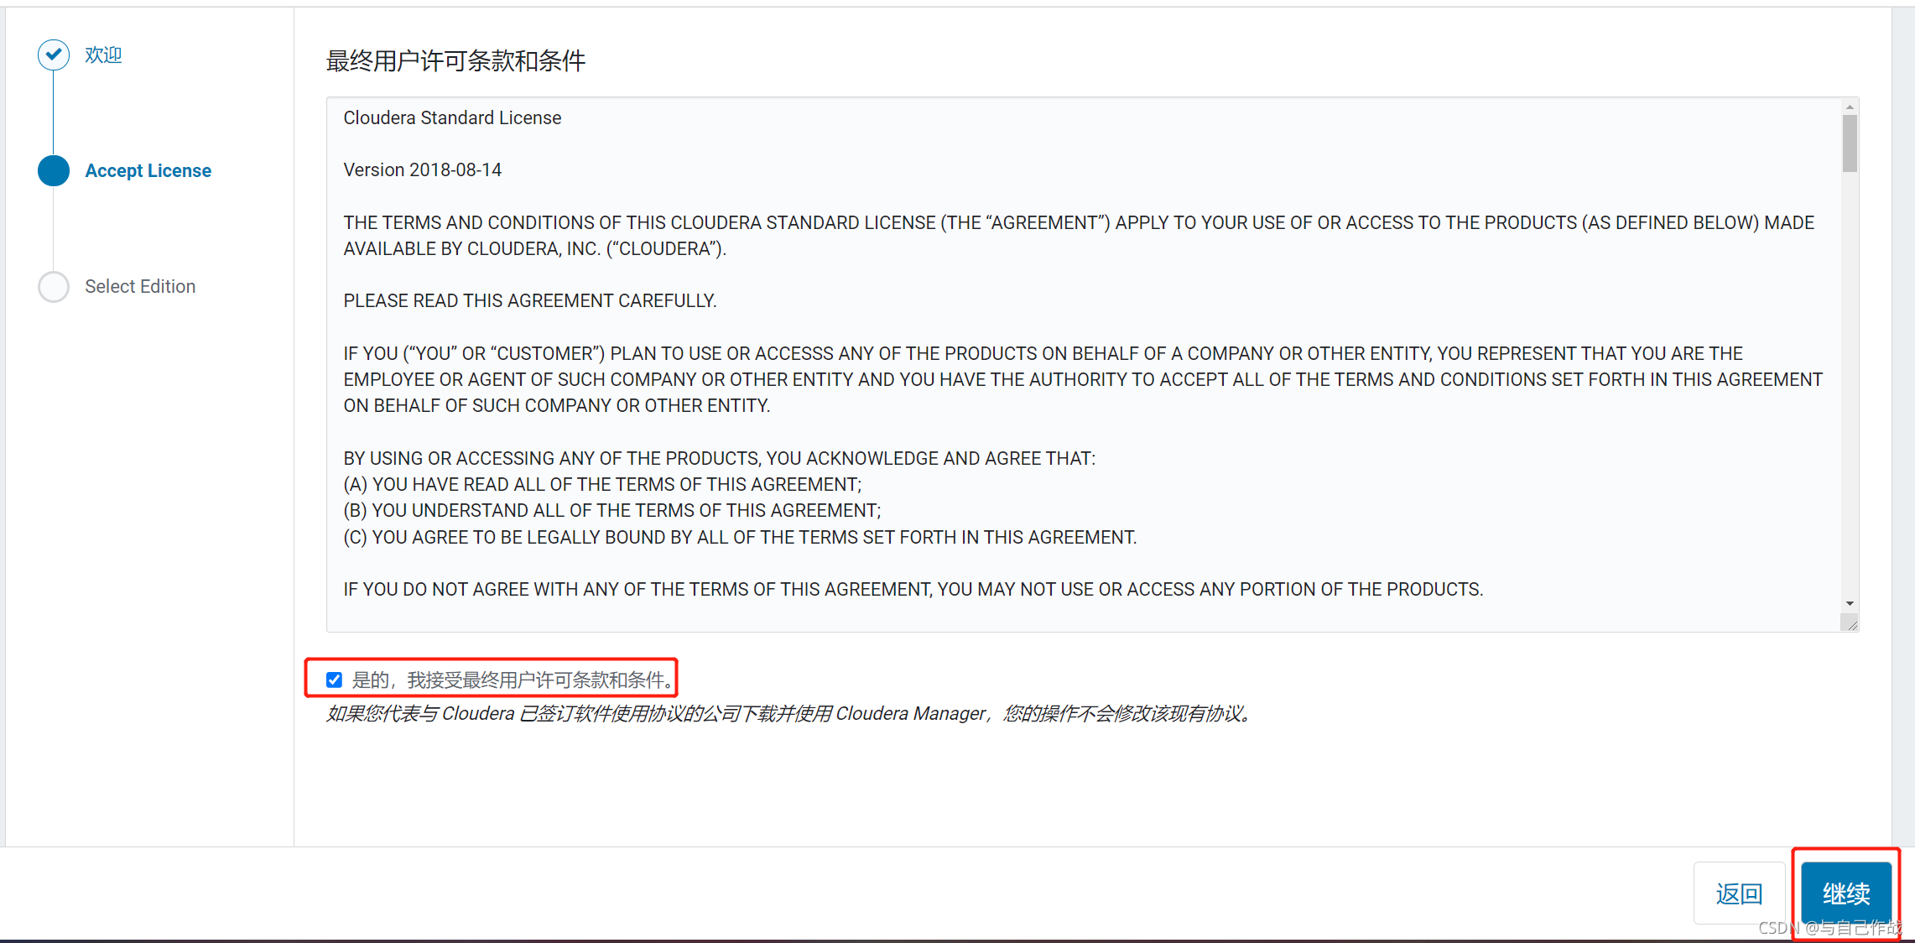This screenshot has width=1915, height=943.
Task: Click the license box scroll-down arrow
Action: (x=1850, y=604)
